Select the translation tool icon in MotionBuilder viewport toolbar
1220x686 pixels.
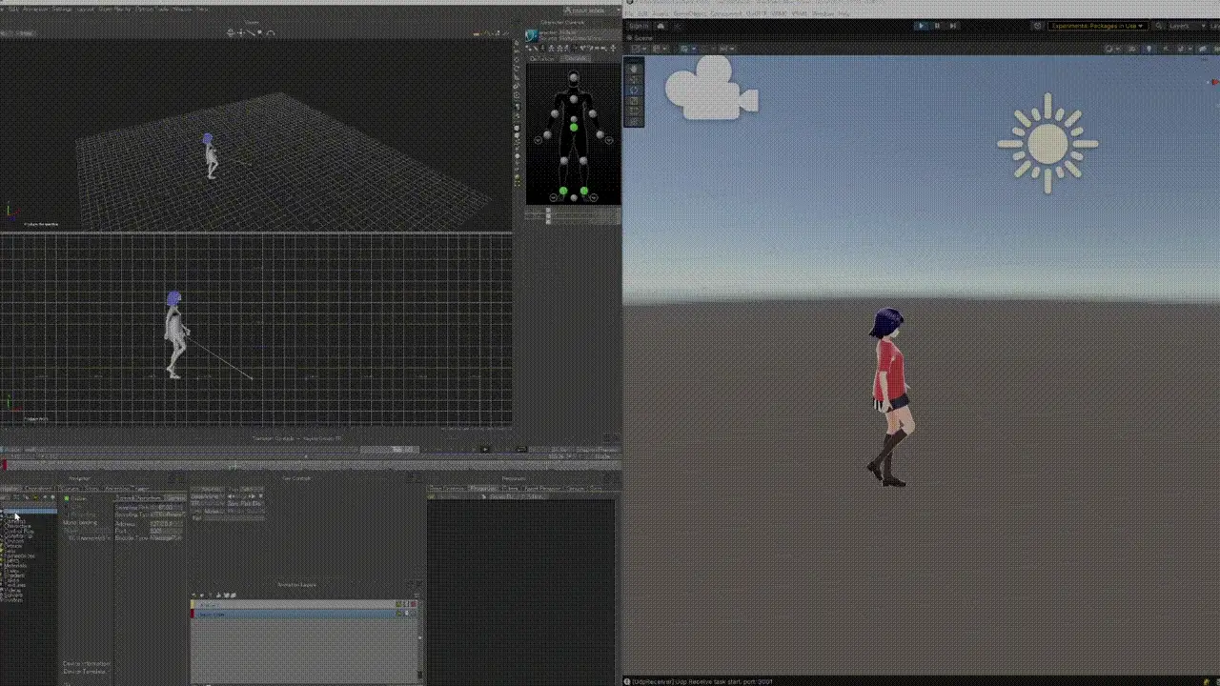[231, 32]
